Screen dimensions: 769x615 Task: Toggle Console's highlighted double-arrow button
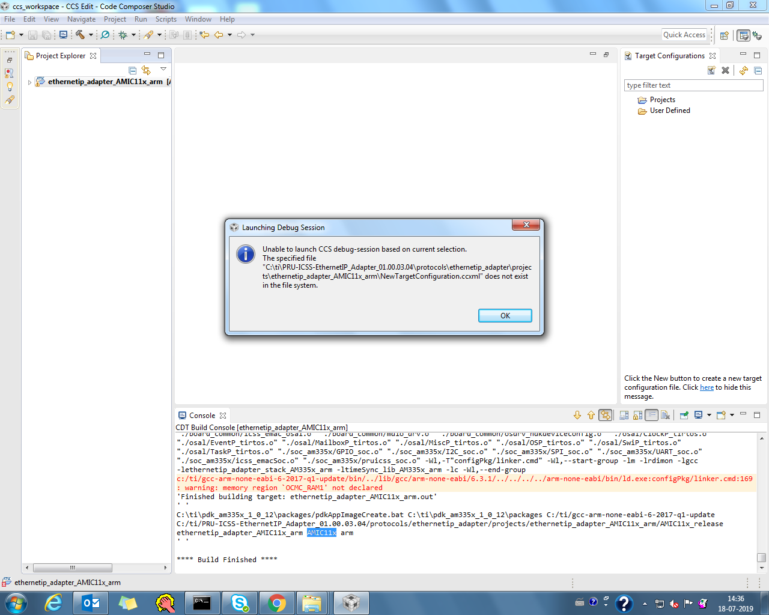click(606, 415)
